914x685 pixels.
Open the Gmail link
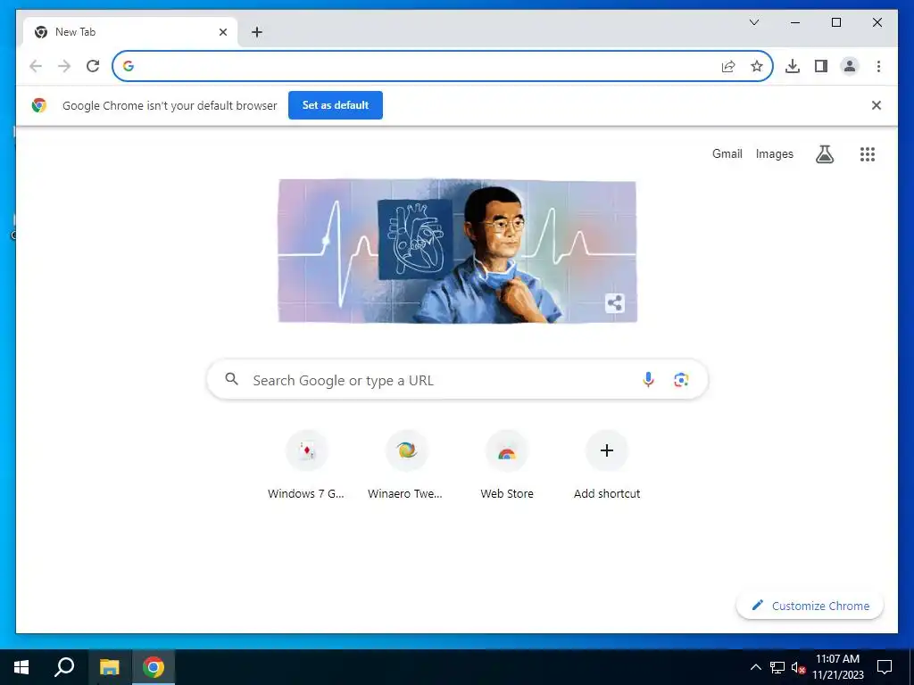click(x=727, y=153)
